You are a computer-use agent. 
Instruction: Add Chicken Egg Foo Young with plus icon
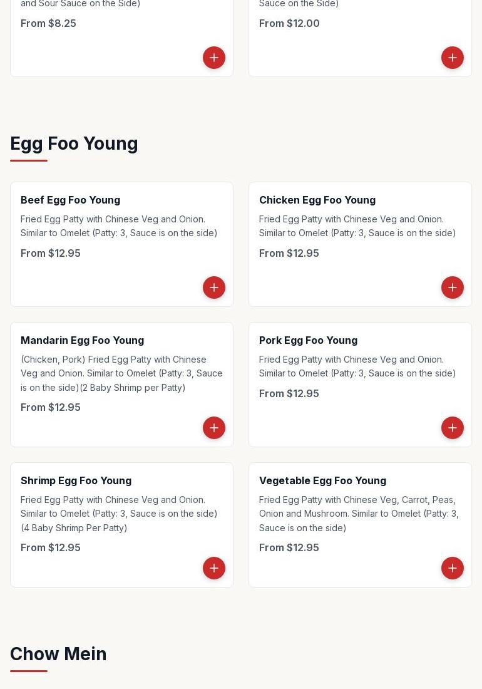pyautogui.click(x=452, y=288)
